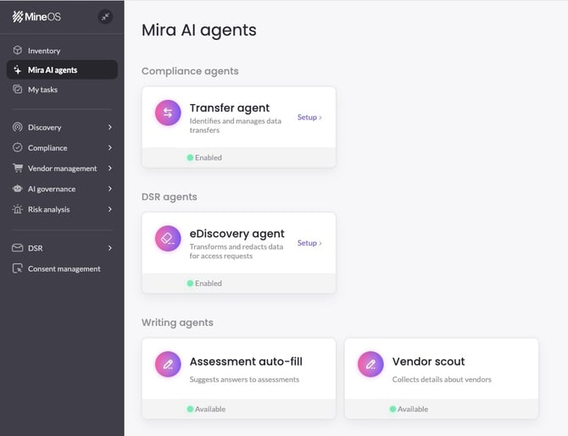Expand the AI governance chevron
This screenshot has width=568, height=436.
coord(110,189)
